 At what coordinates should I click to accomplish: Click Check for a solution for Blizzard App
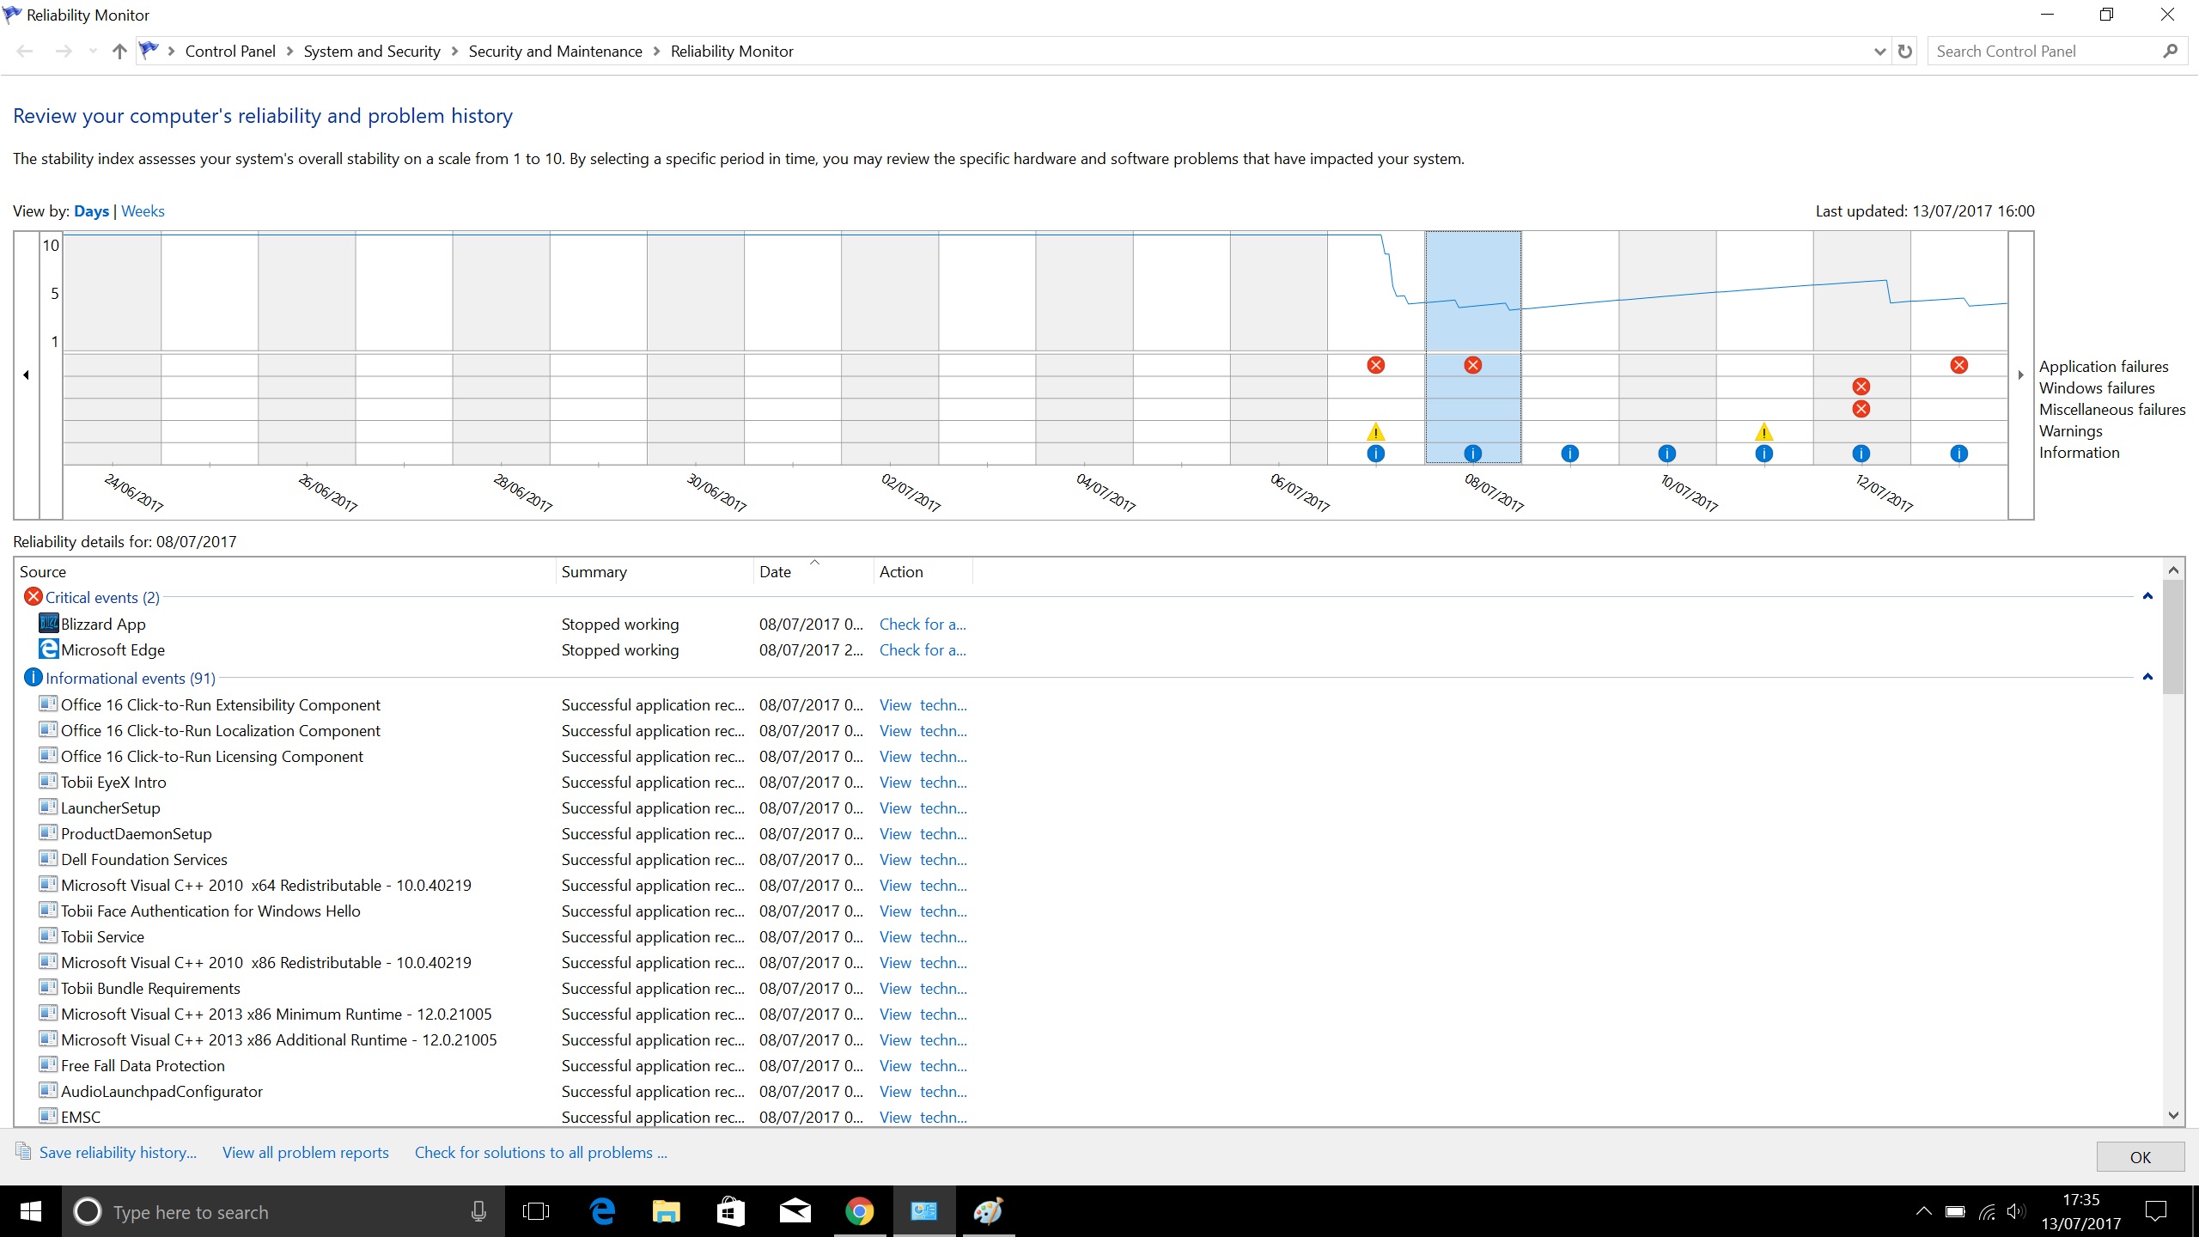[923, 624]
